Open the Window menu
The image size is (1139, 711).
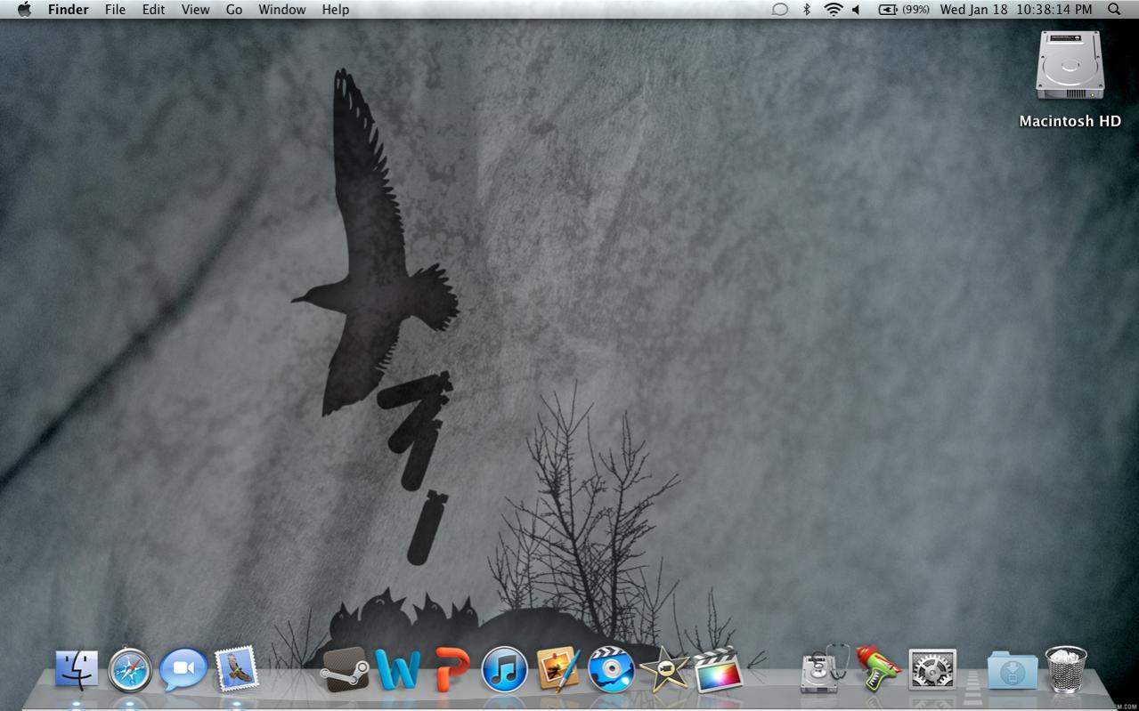tap(281, 10)
